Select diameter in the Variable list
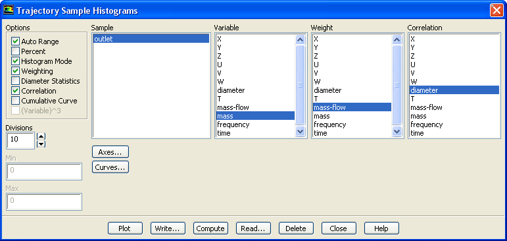507x241 pixels. coord(255,90)
